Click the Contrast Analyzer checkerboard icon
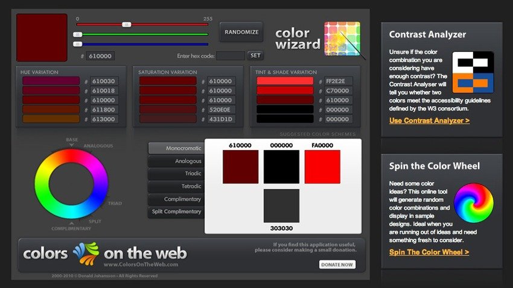The height and width of the screenshot is (288, 513). pos(473,72)
